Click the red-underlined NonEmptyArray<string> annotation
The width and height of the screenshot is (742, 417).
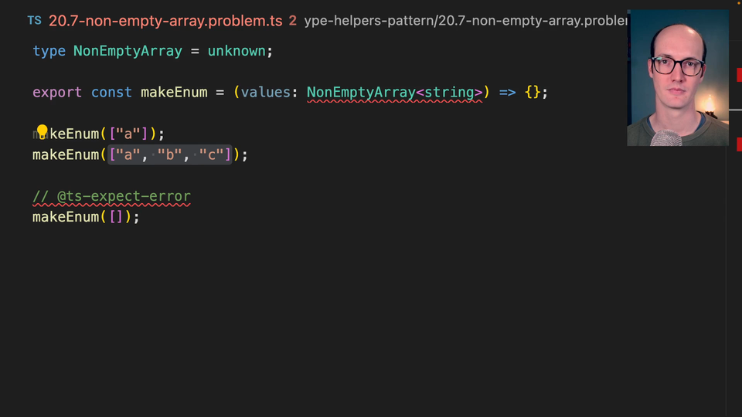(394, 93)
